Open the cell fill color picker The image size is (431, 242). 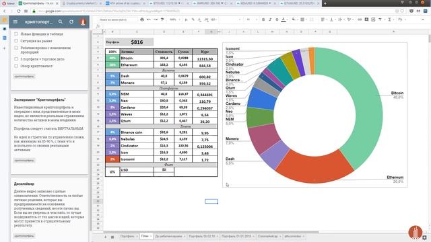294,19
